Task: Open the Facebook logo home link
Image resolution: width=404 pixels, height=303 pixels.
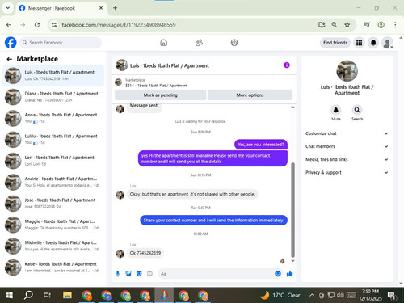Action: coord(11,43)
